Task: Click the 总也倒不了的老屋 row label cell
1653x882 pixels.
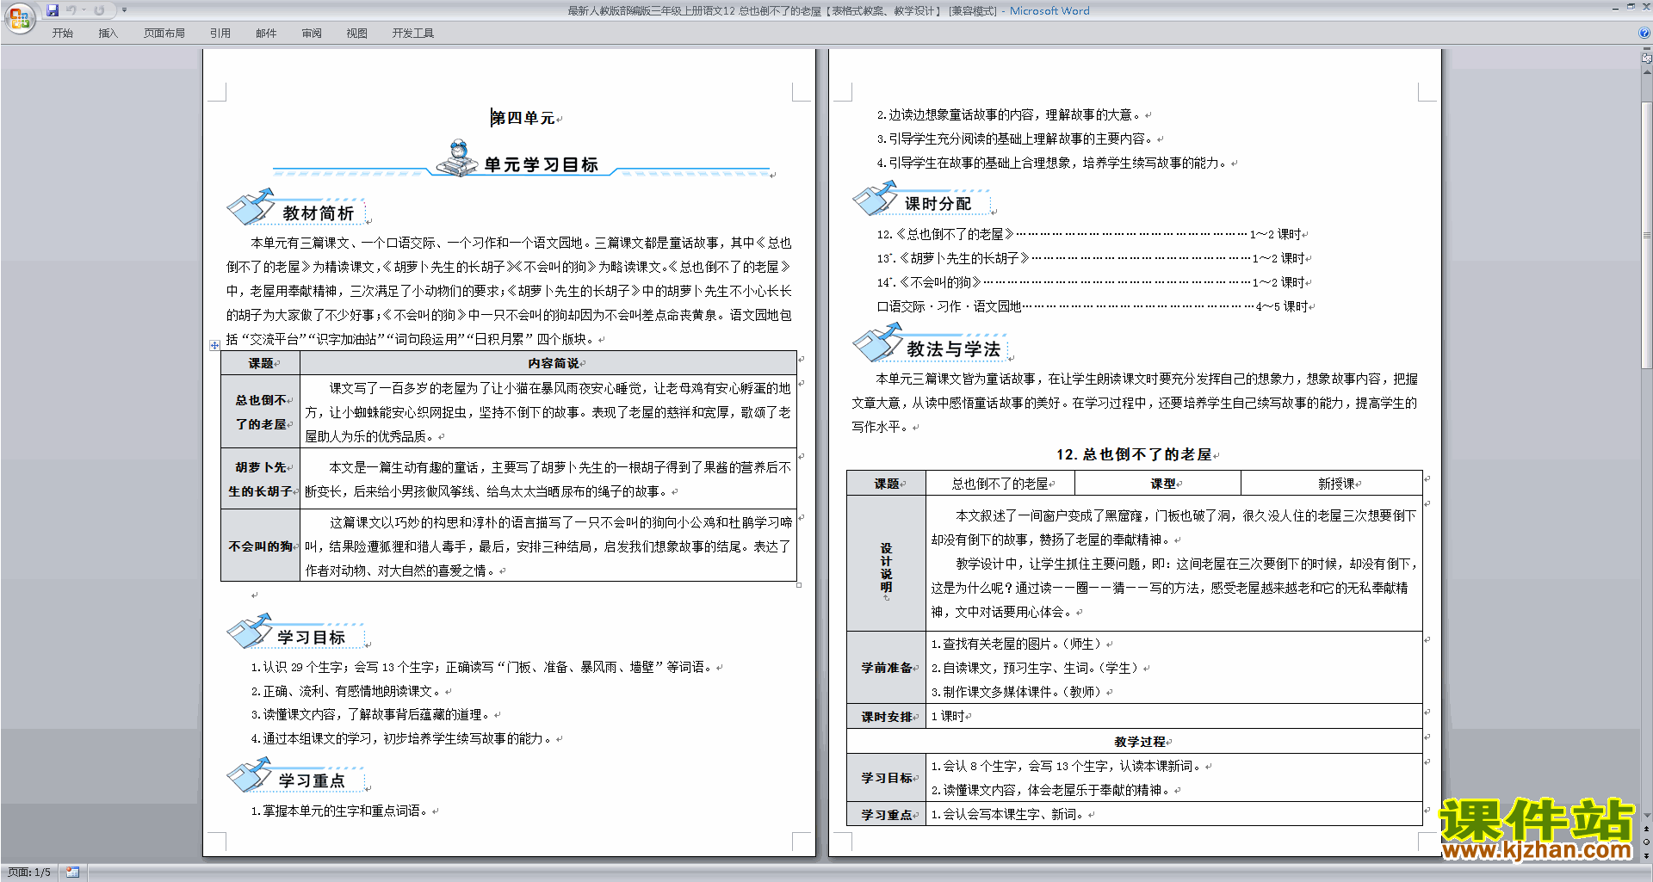Action: pos(261,412)
